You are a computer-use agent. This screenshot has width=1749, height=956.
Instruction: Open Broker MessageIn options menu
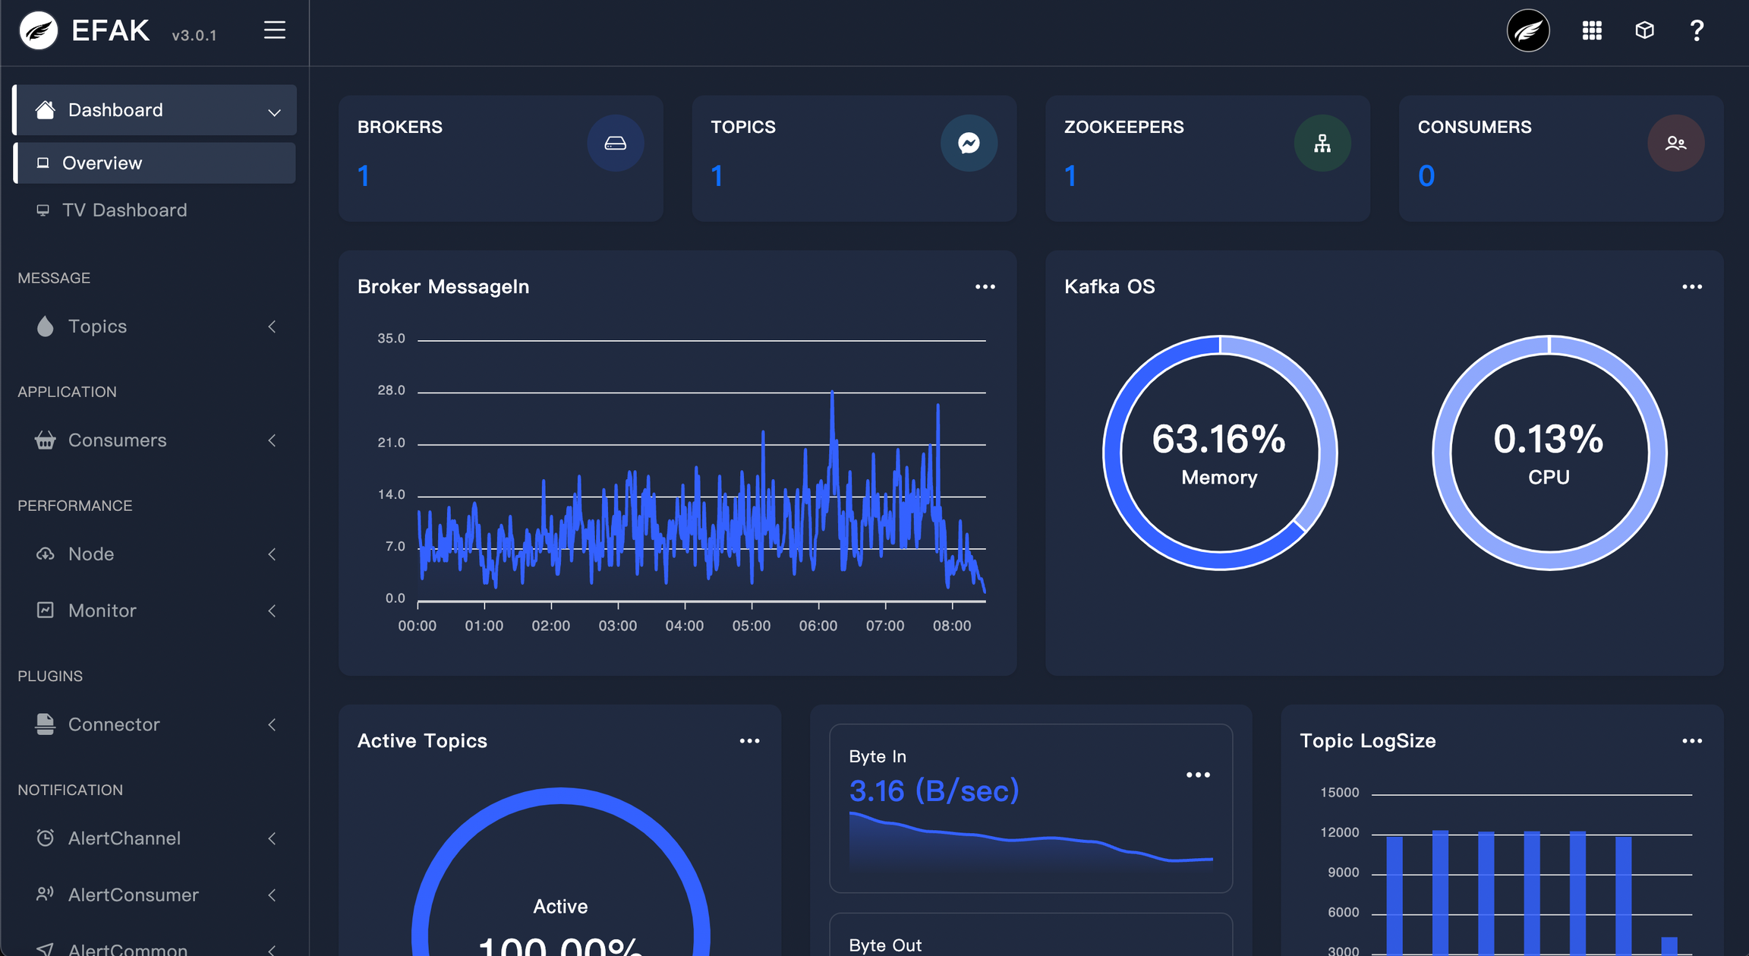point(985,287)
